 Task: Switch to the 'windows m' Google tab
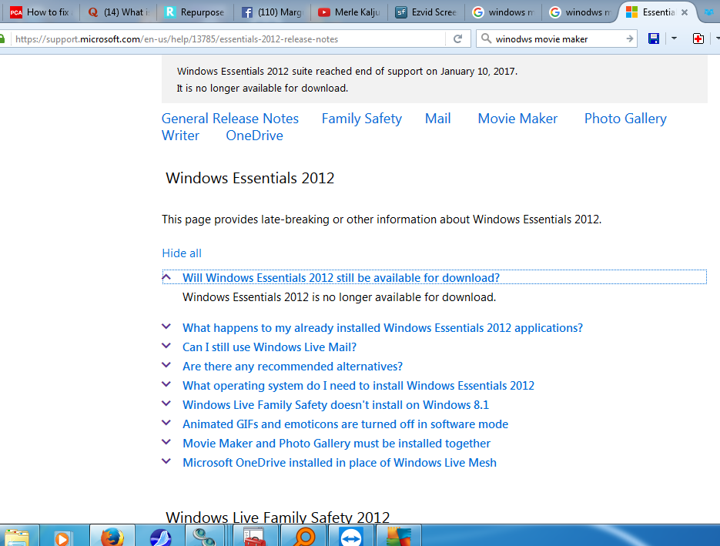pos(504,12)
